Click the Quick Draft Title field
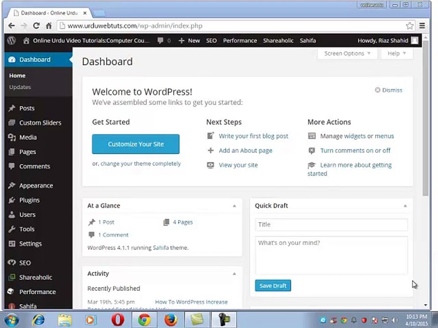The width and height of the screenshot is (438, 328). tap(331, 225)
